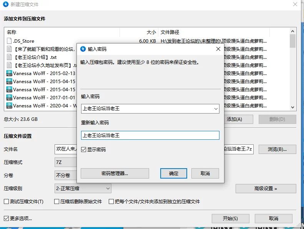Click MKV icon of Vanessa Wolff 2020-04

coord(9,106)
